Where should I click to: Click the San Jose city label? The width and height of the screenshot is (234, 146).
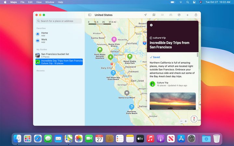click(x=137, y=80)
